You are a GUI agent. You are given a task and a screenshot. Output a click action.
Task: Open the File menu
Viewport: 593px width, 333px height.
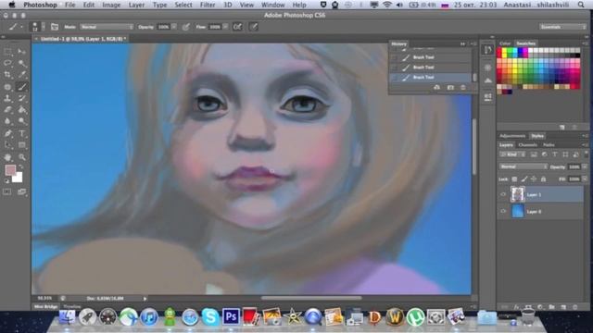click(x=70, y=5)
